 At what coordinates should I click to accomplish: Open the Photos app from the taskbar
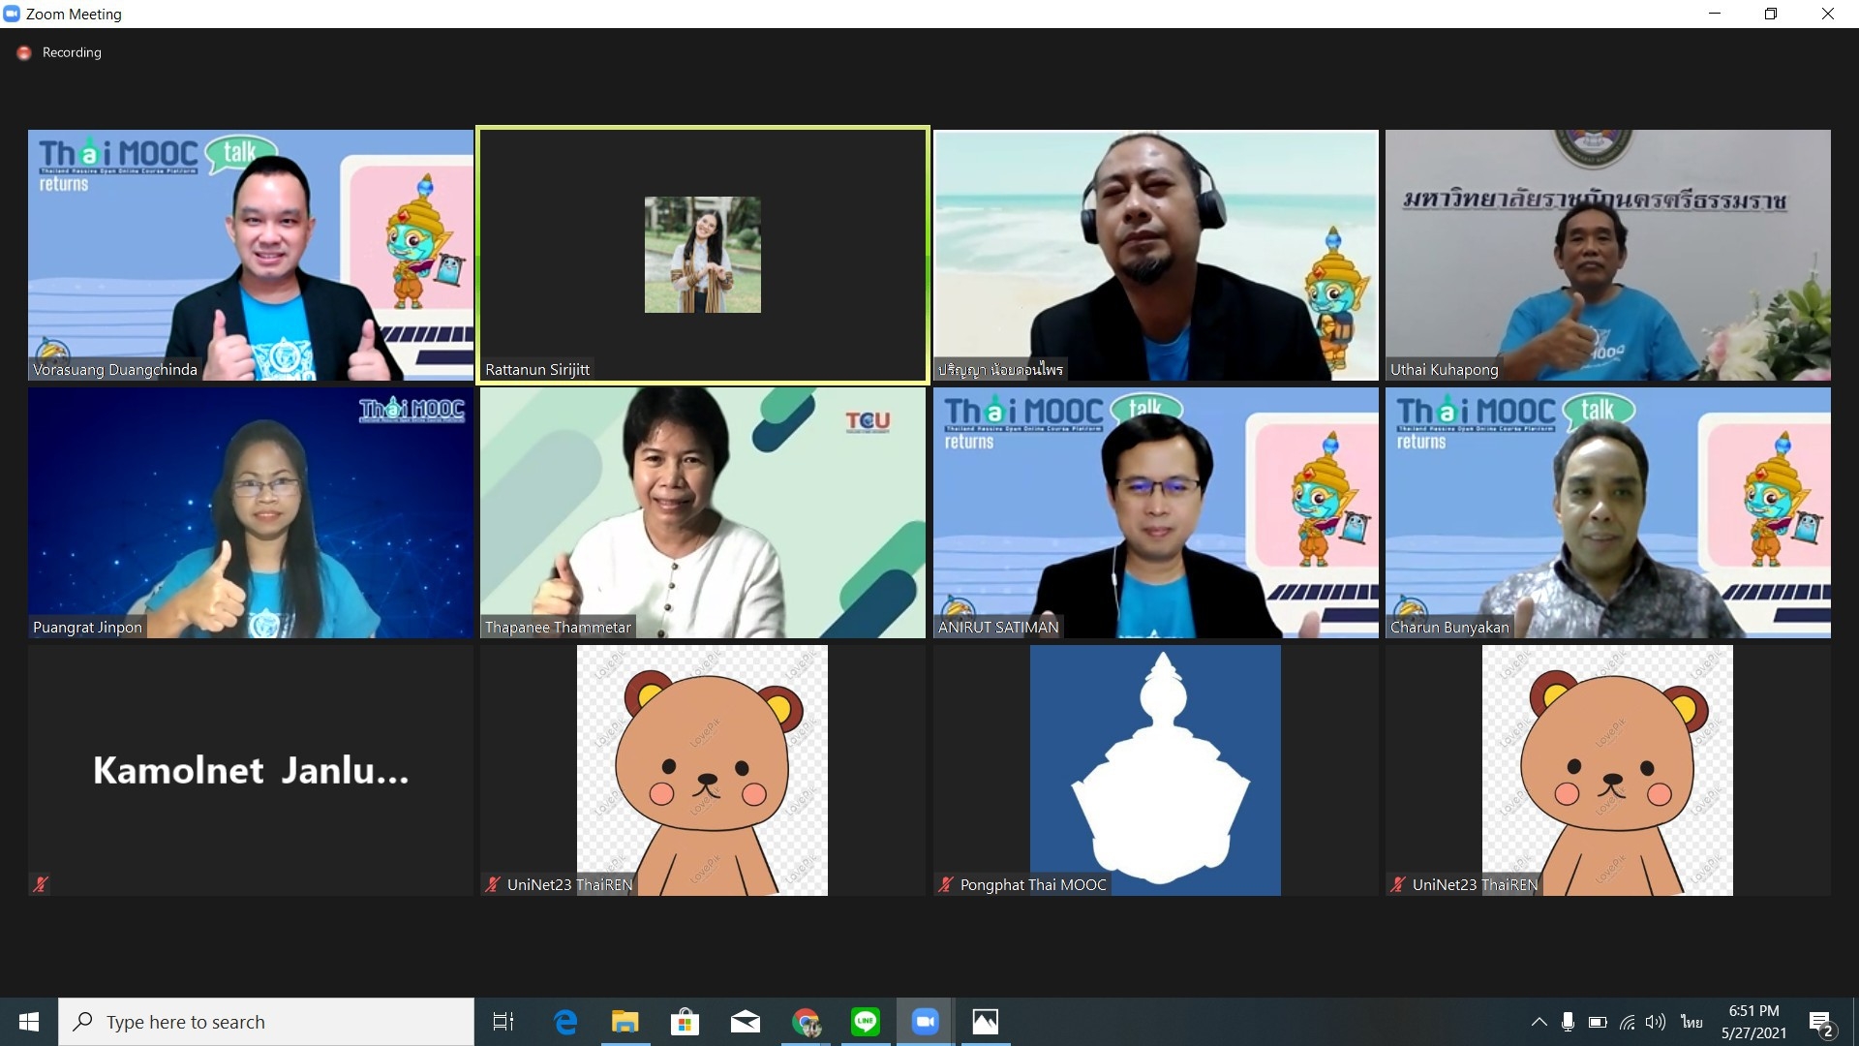[986, 1022]
